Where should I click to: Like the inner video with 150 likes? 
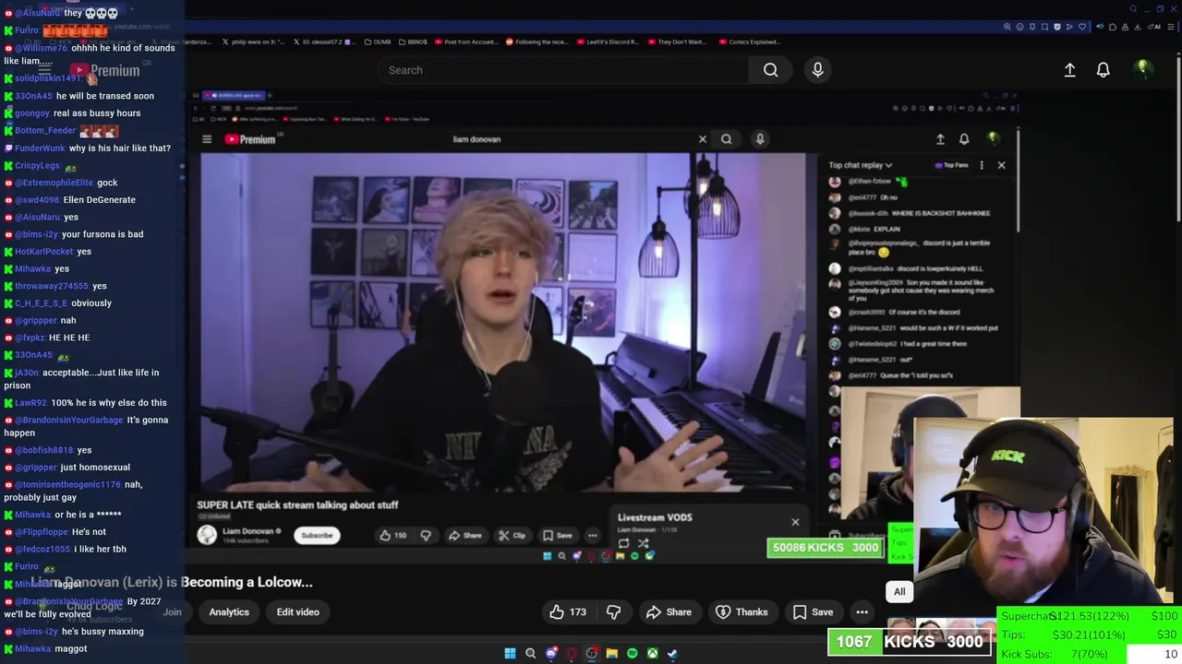(393, 536)
